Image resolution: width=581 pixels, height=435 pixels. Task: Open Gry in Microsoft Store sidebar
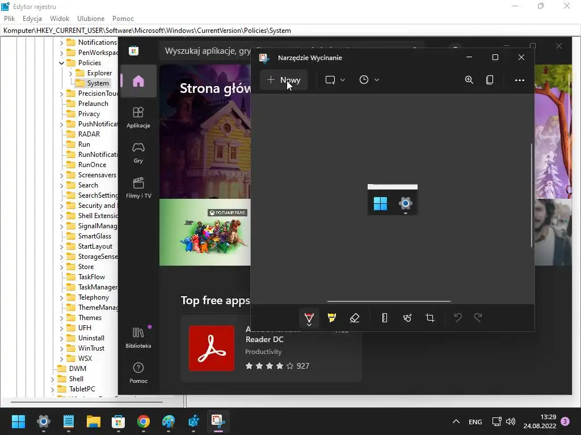click(x=138, y=153)
